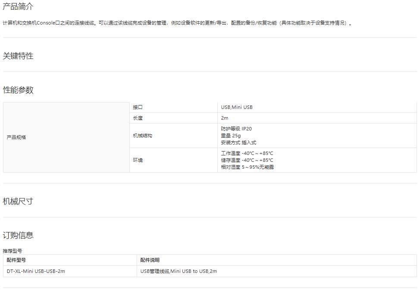Select the 相对湿度 5~95%无凝露 line

point(247,167)
